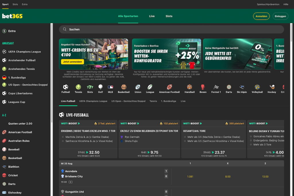This screenshot has height=196, width=294.
Task: Select Darts icon in sports carousel
Action: click(x=229, y=87)
